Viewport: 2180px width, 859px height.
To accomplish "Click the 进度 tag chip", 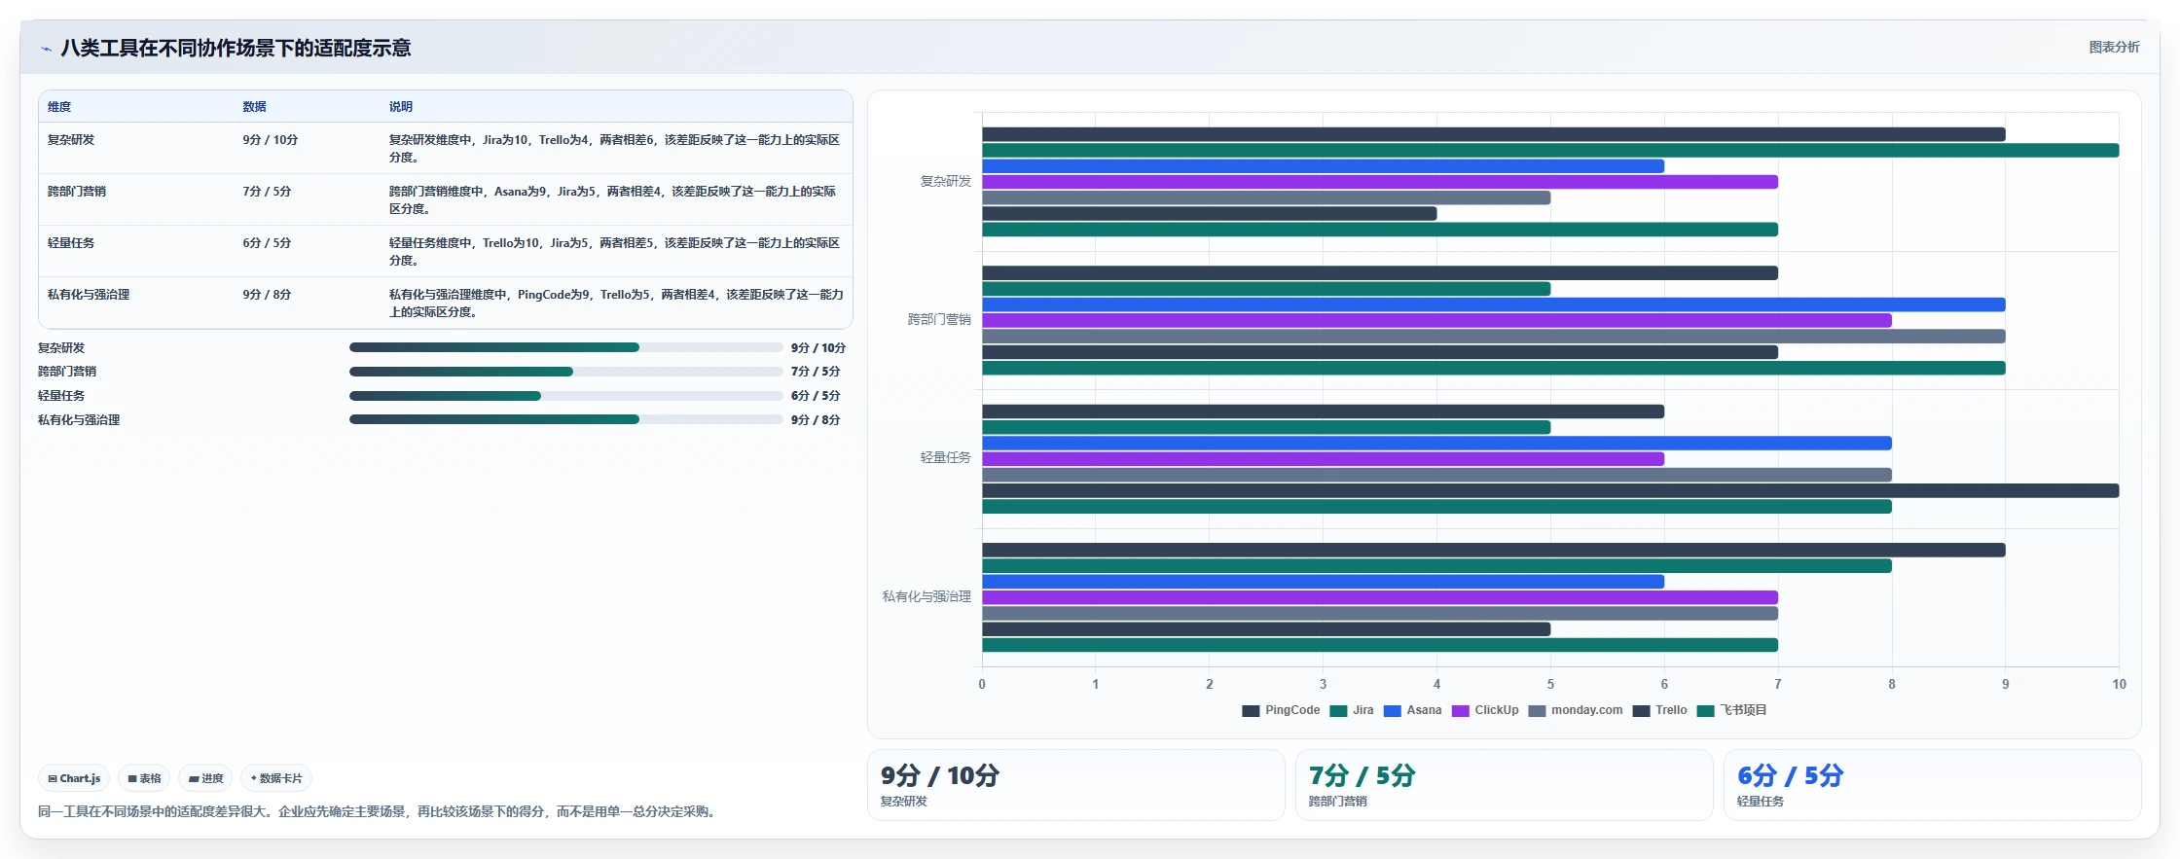I will pos(205,778).
